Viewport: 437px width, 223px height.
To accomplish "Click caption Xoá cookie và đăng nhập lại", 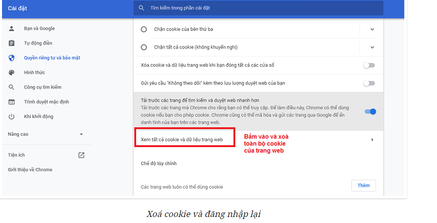I will click(204, 214).
